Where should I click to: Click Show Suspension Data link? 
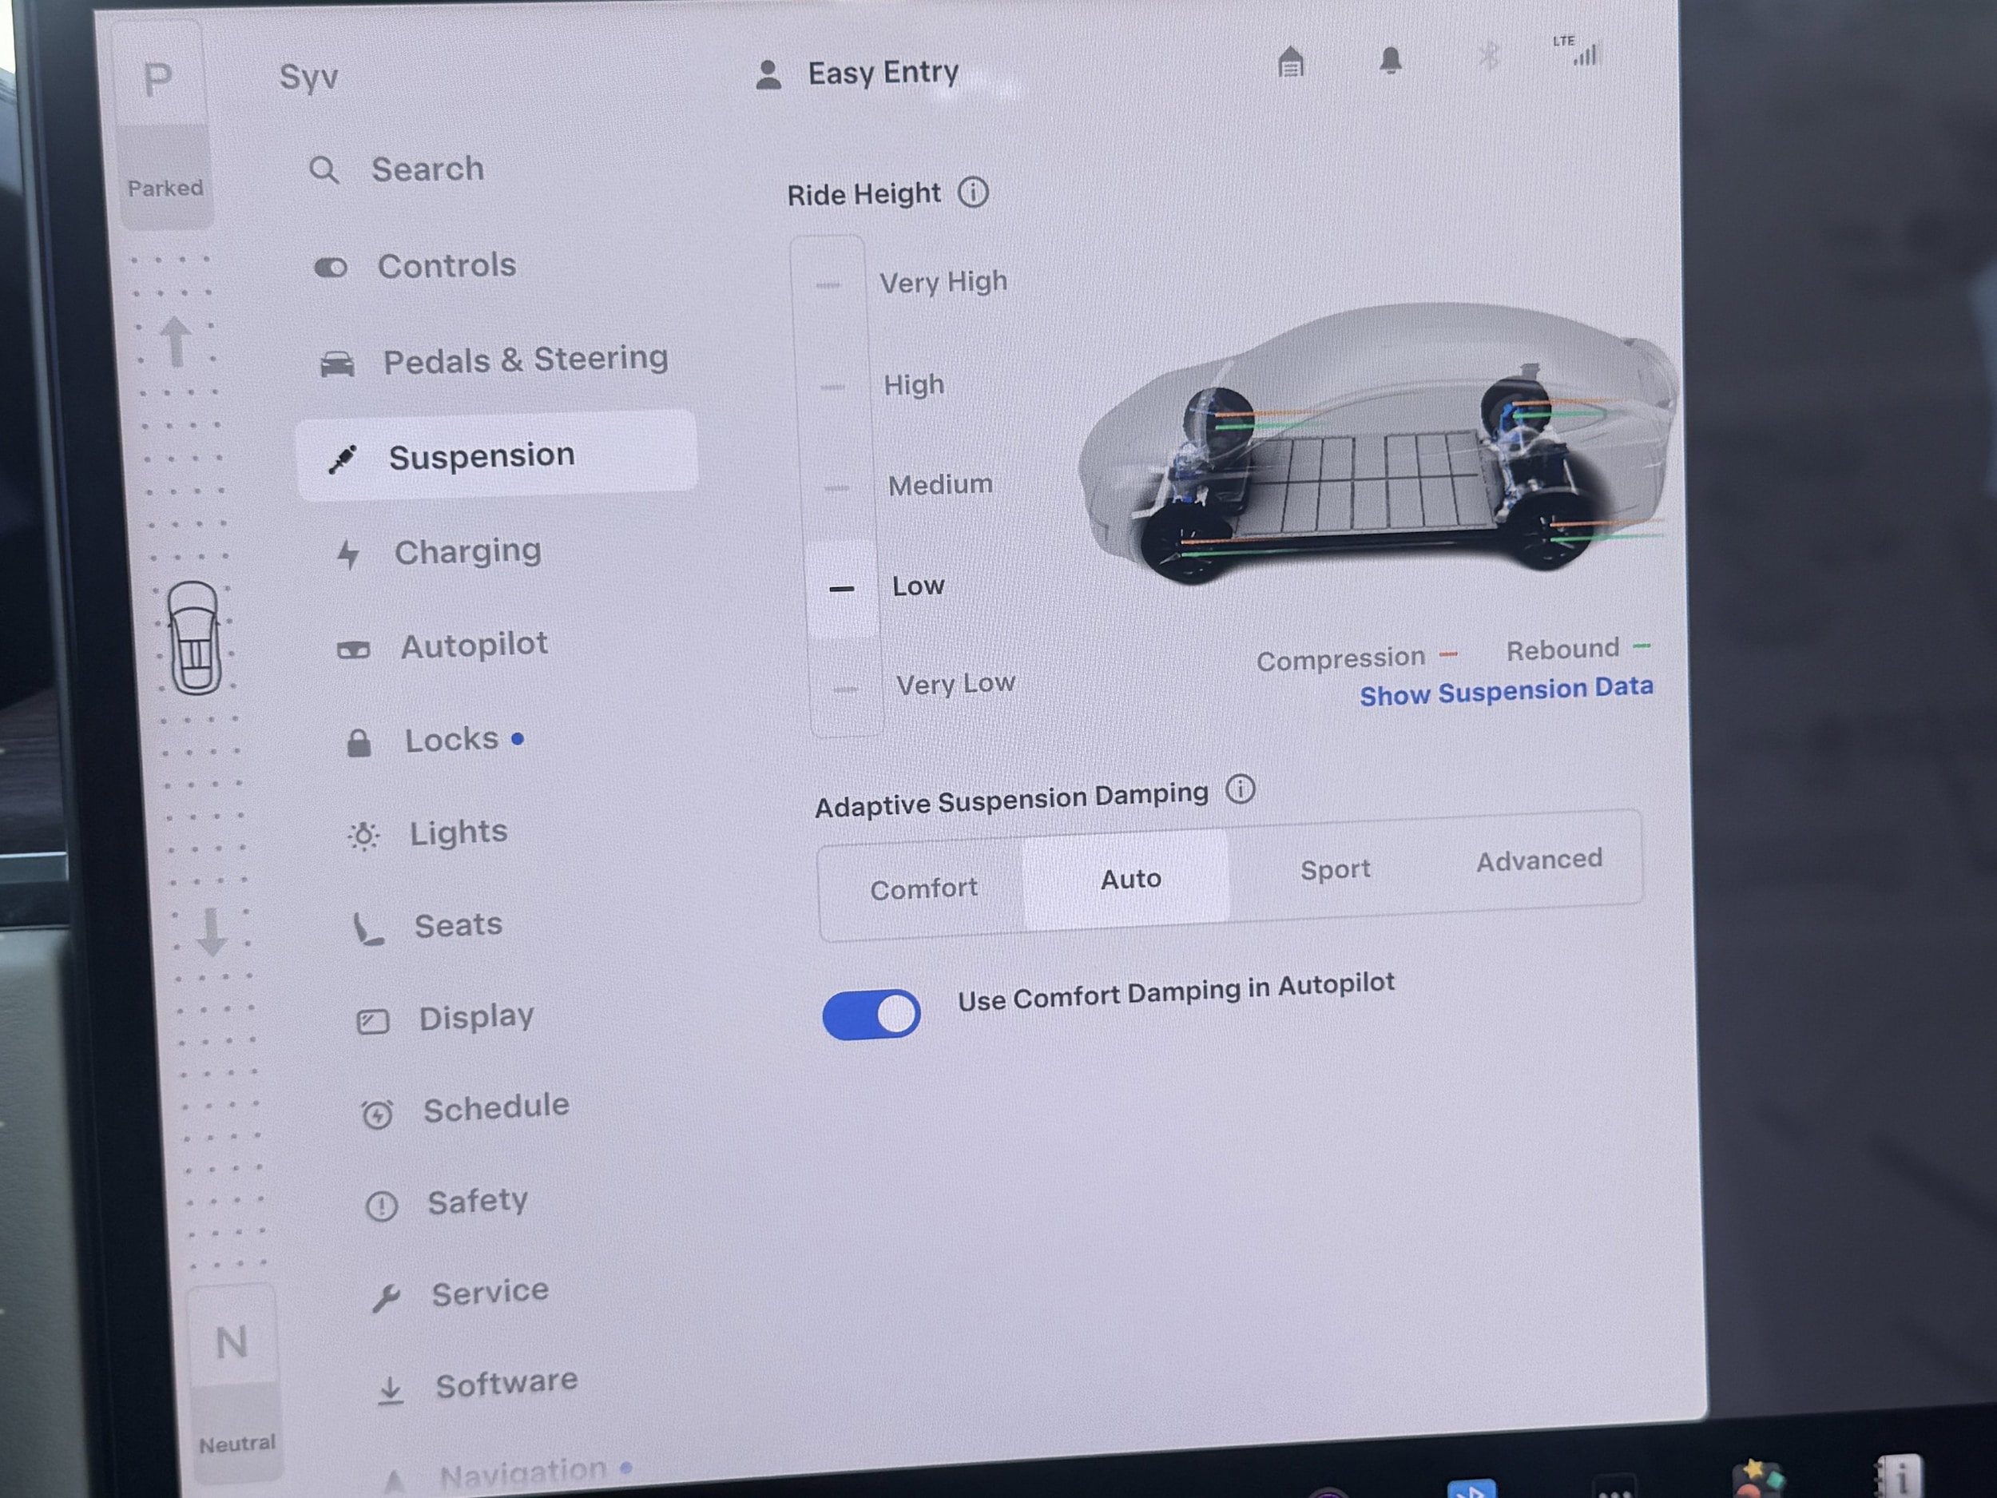(1506, 692)
